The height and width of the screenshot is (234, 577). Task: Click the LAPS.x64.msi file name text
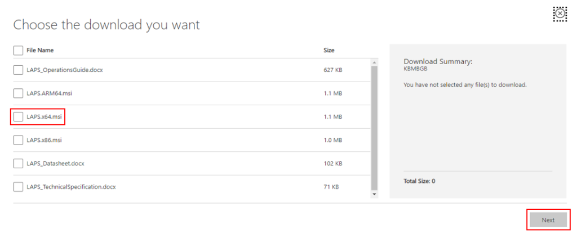45,117
